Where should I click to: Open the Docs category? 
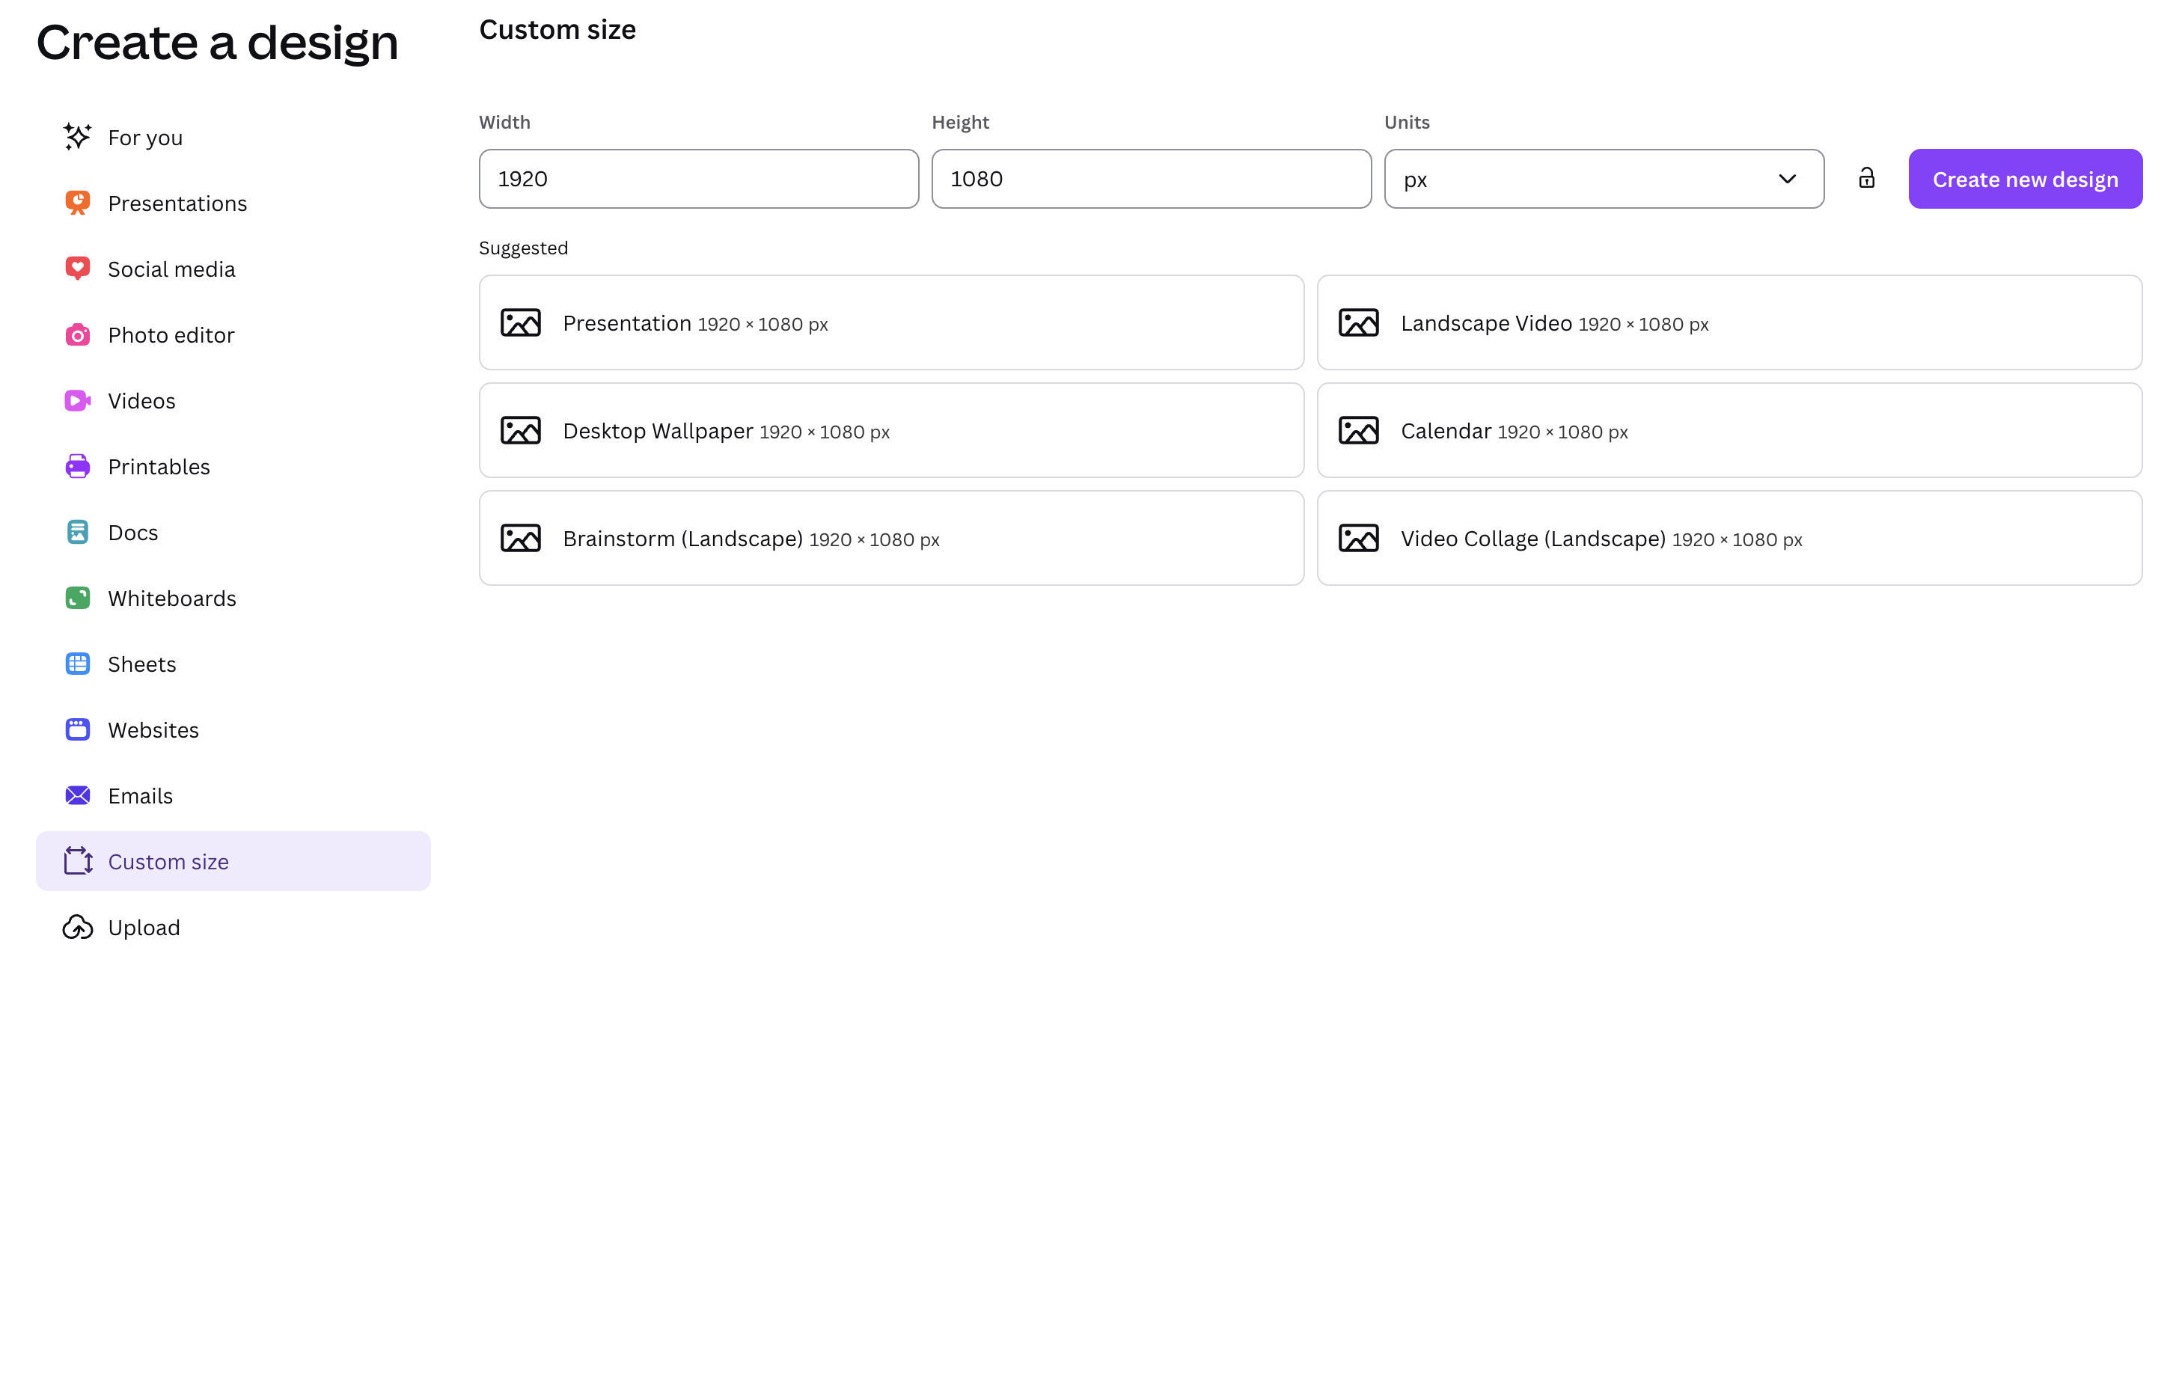pyautogui.click(x=233, y=533)
